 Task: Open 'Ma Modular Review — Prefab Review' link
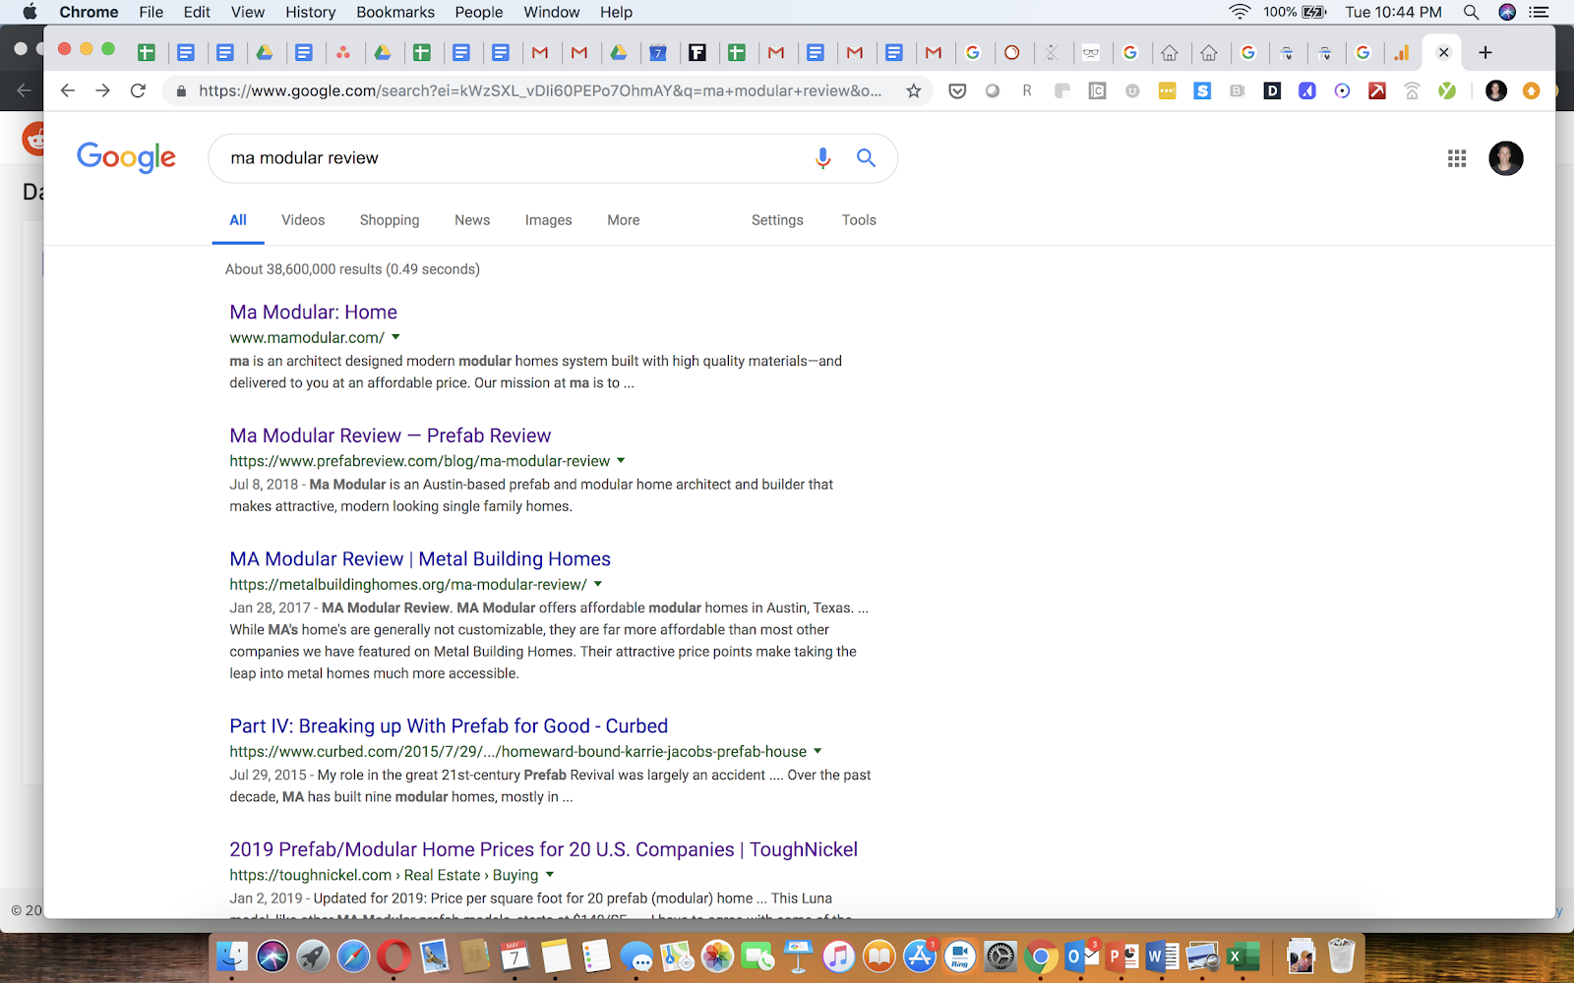coord(391,435)
